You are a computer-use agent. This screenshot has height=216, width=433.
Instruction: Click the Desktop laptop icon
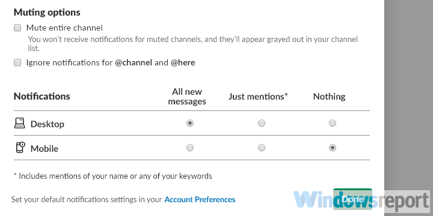pyautogui.click(x=20, y=123)
